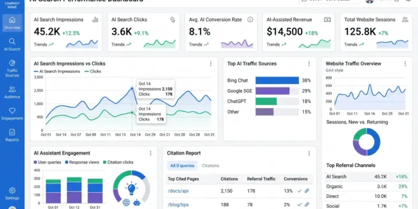Click the lightbulb icon in the engagement gauge
The height and width of the screenshot is (209, 418).
pos(131,188)
